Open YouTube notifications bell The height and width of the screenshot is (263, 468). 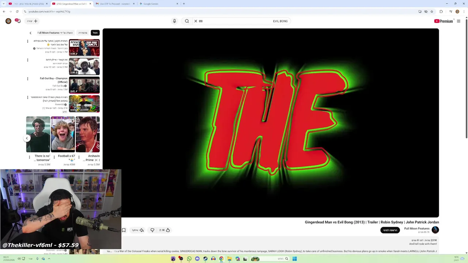click(18, 21)
